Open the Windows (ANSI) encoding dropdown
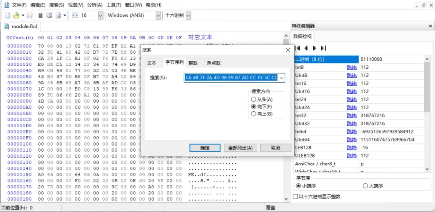 158,16
